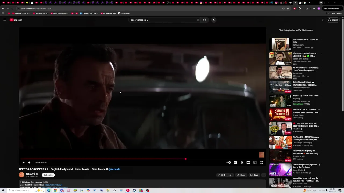Screen dimensions: 344x193
Task: Click the New Chrome available button
Action: click(332, 8)
